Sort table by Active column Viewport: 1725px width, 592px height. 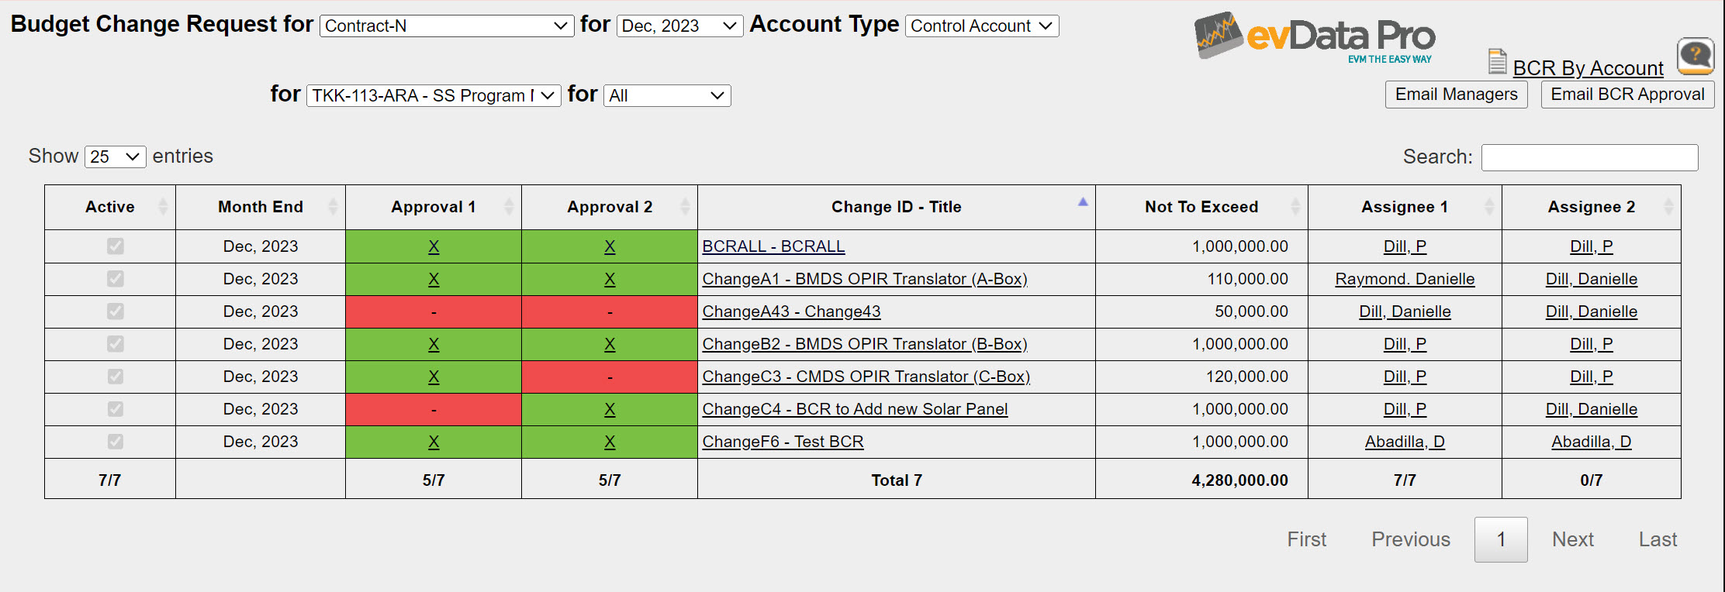click(x=110, y=207)
